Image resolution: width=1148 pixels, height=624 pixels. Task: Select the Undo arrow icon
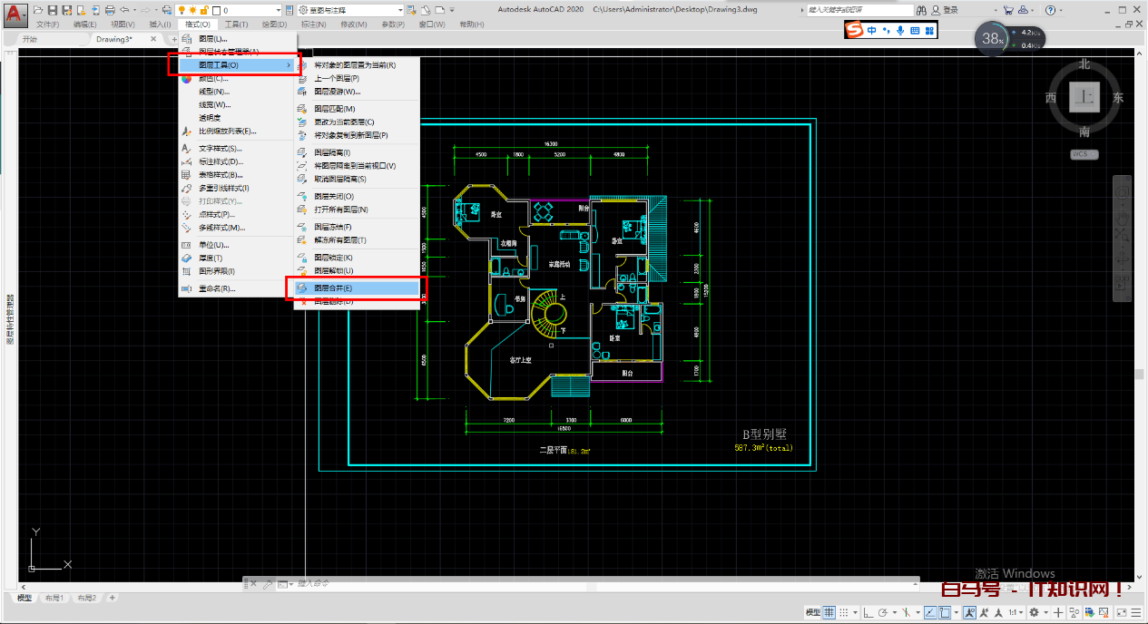point(124,12)
